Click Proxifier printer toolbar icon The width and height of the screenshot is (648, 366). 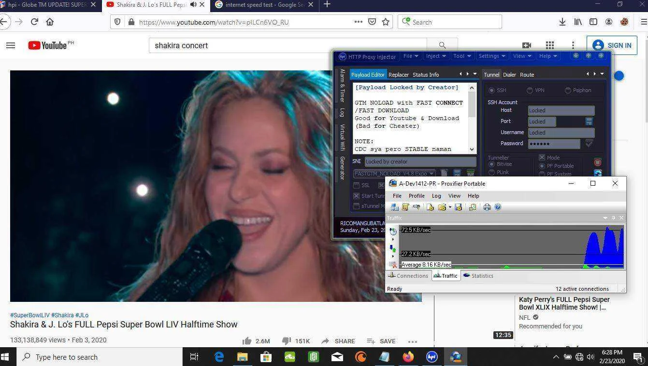[487, 207]
